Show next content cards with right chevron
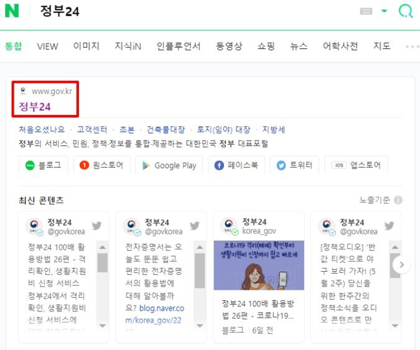 click(401, 265)
